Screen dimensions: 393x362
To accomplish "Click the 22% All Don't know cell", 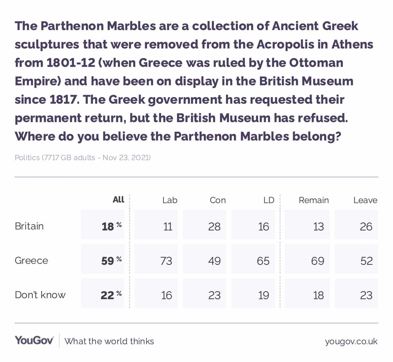I will [x=103, y=293].
